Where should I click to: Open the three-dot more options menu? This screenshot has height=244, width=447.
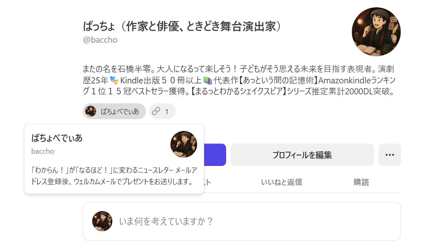(x=390, y=155)
